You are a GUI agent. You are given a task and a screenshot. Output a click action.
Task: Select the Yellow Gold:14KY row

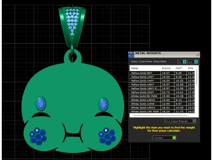162,80
